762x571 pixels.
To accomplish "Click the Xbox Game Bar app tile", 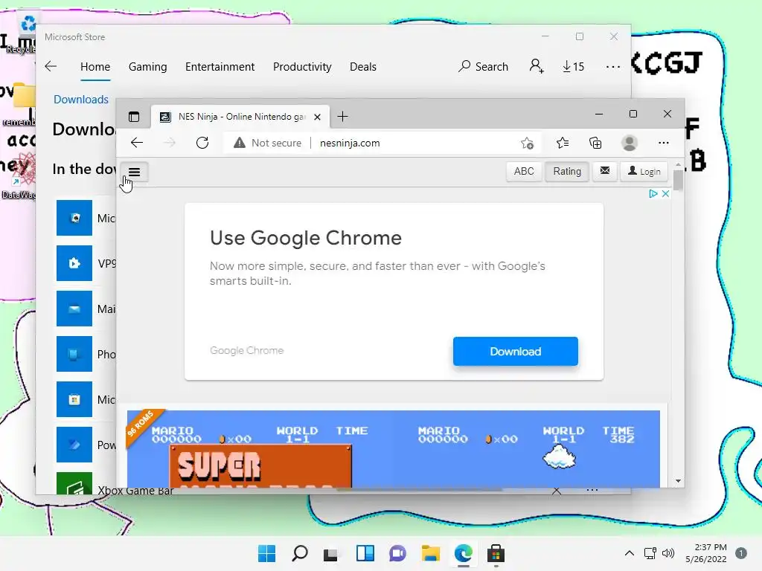I will pyautogui.click(x=74, y=483).
